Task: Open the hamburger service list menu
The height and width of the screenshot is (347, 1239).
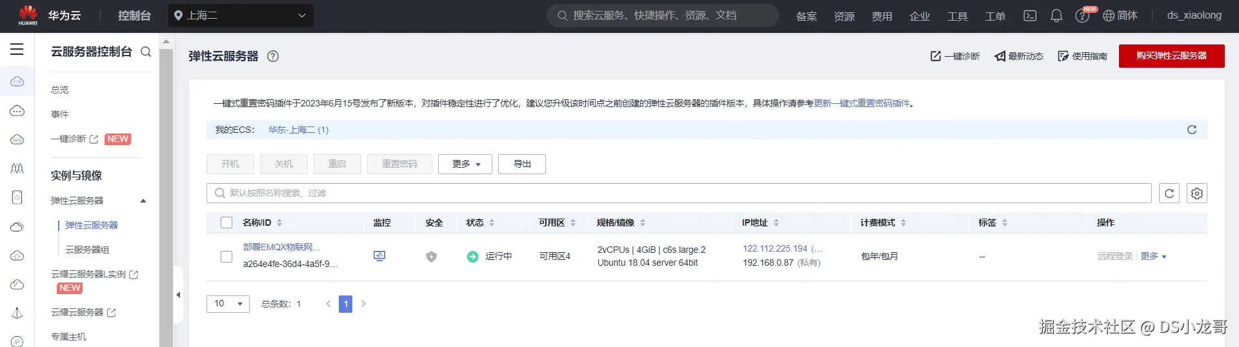Action: (17, 49)
